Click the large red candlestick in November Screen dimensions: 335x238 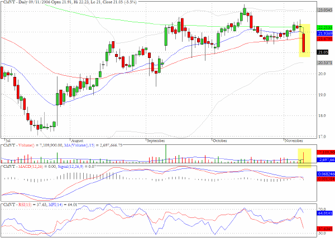304,43
